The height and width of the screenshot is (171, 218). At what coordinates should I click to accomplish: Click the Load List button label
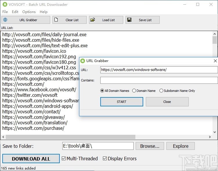(108, 20)
